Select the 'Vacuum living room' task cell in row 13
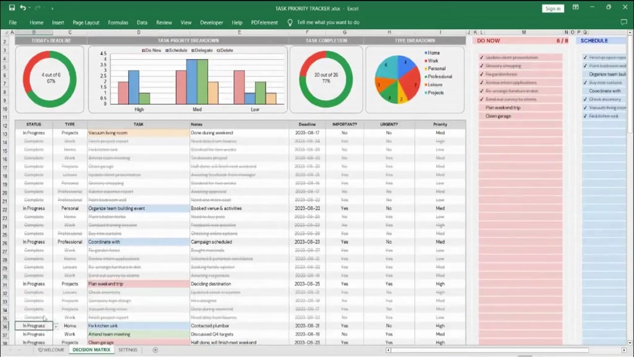Screen dimensions: 634x357 139,133
